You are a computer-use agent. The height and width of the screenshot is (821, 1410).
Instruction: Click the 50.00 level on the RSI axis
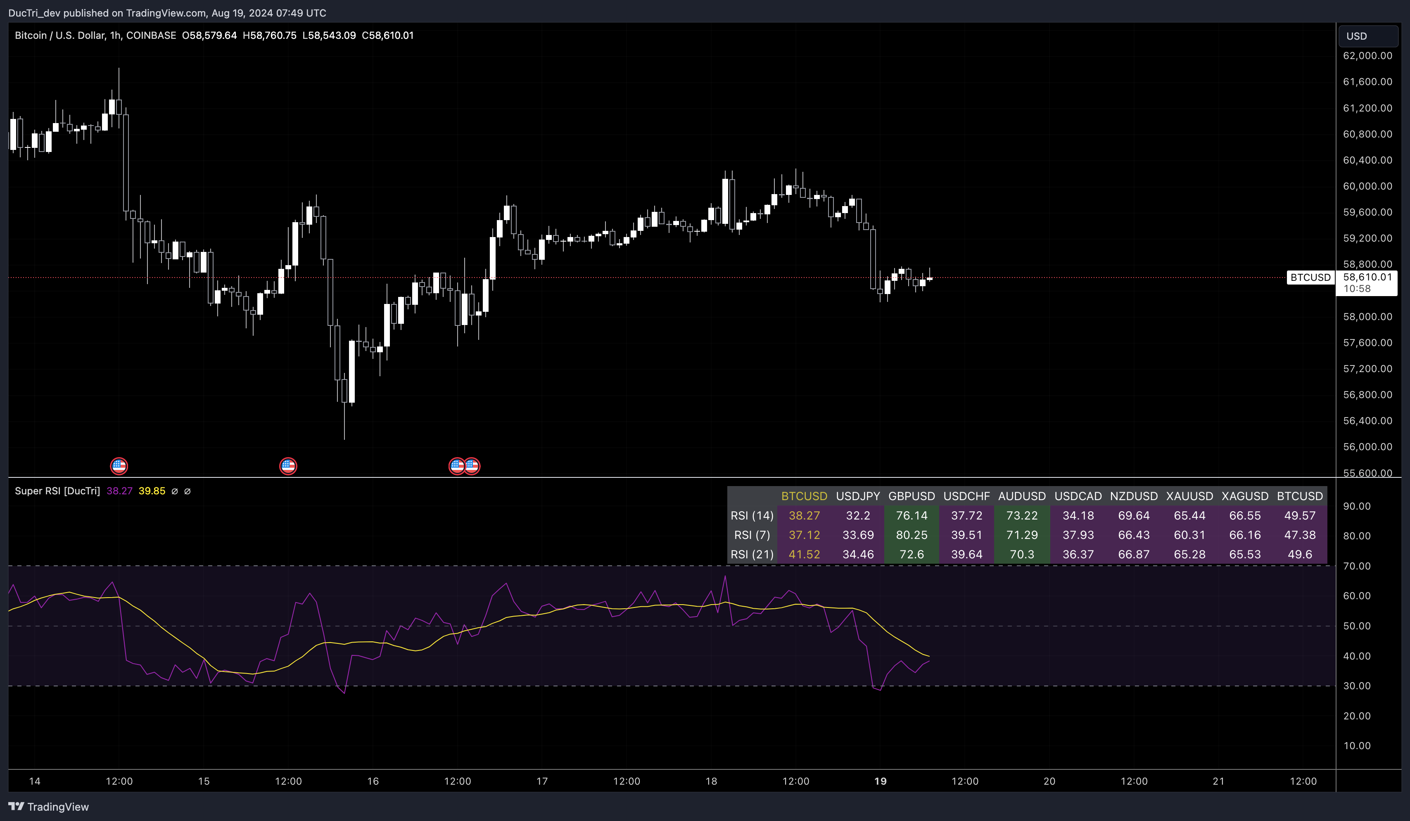[x=1357, y=626]
